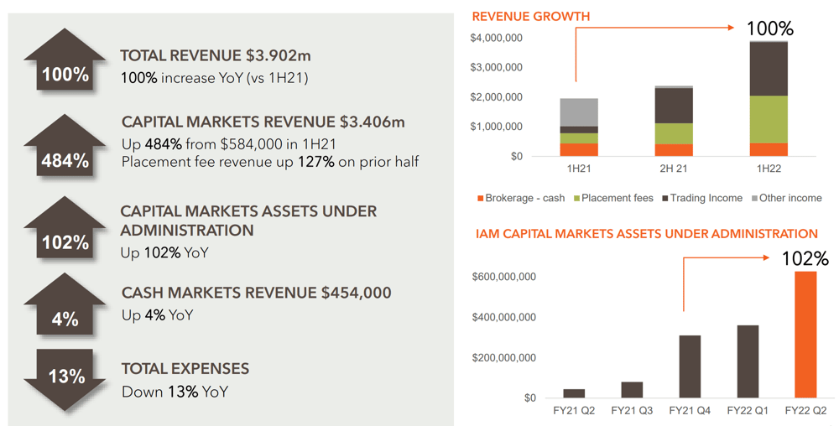
Task: Select the FY21 Q3 bar in the assets chart
Action: [632, 390]
